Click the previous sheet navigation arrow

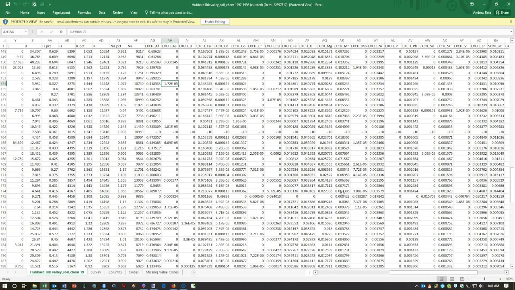tap(7, 272)
